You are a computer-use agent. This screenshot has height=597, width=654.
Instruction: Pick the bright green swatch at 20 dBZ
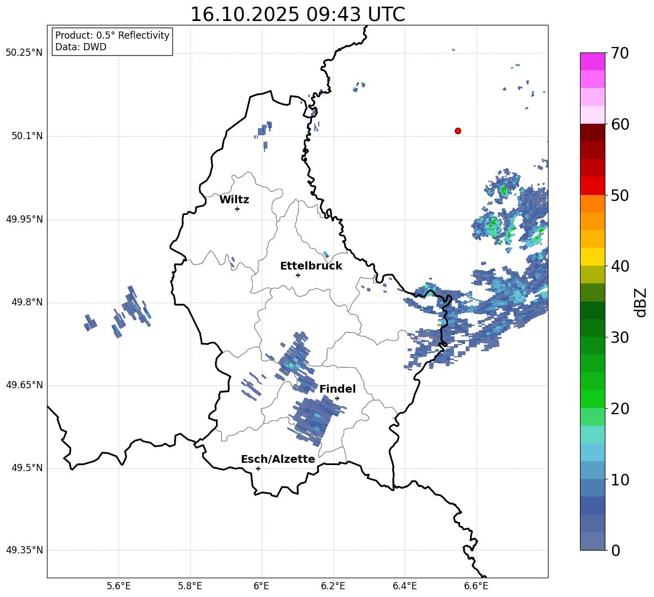click(592, 399)
